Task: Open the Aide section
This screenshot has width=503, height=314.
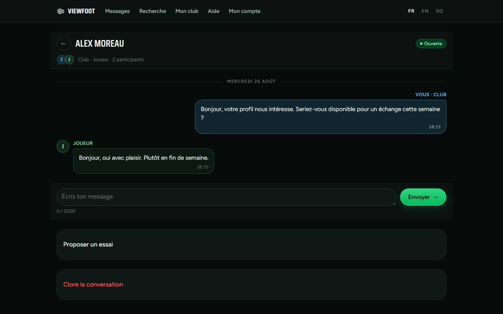Action: (213, 11)
